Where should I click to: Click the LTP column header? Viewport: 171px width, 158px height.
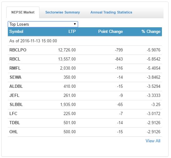tap(72, 32)
